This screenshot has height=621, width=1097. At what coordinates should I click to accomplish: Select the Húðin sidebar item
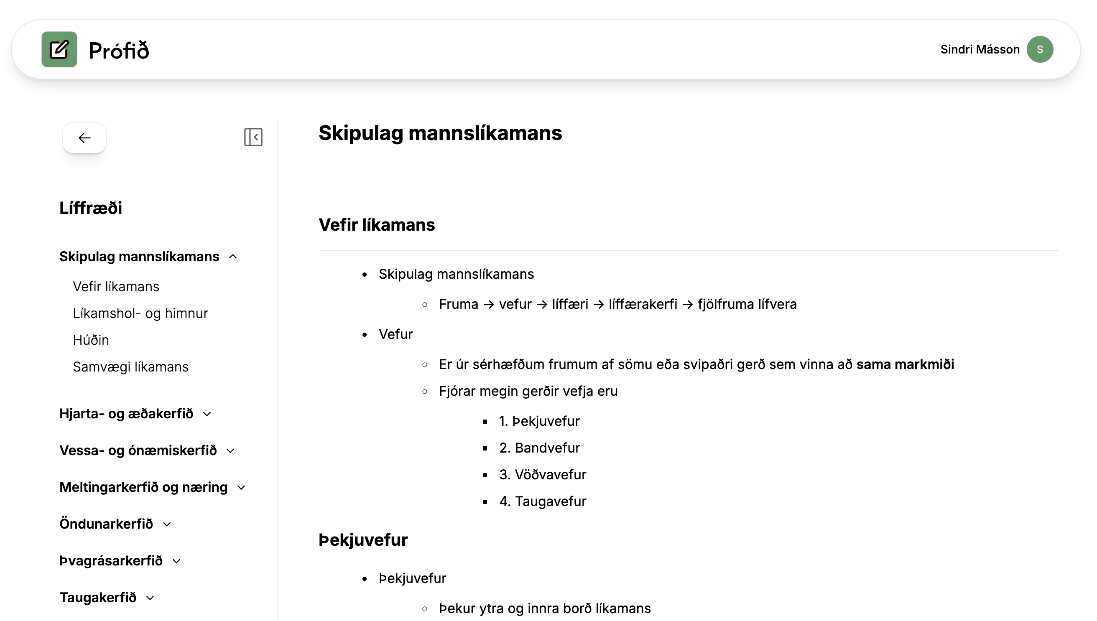coord(91,339)
